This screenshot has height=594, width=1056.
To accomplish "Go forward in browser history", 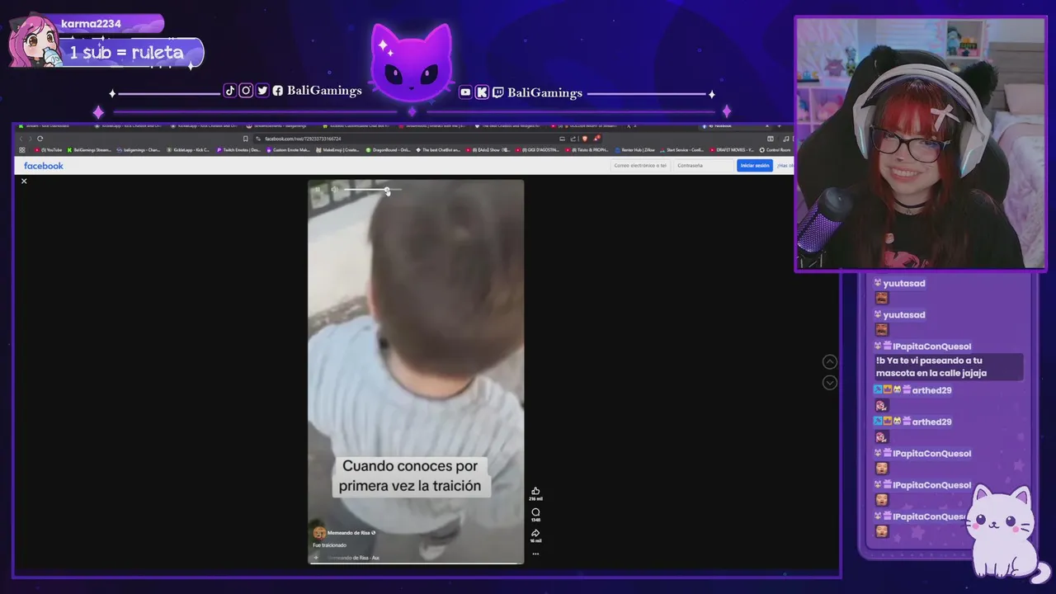I will click(x=31, y=139).
